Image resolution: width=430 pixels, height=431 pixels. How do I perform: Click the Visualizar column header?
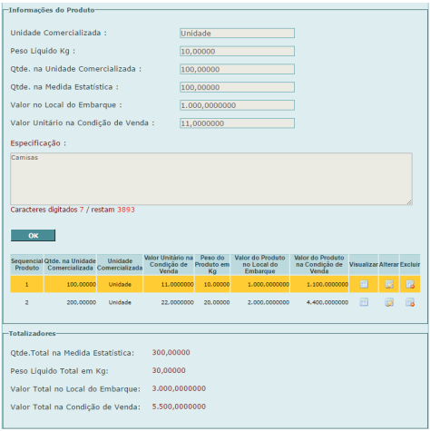(x=364, y=264)
